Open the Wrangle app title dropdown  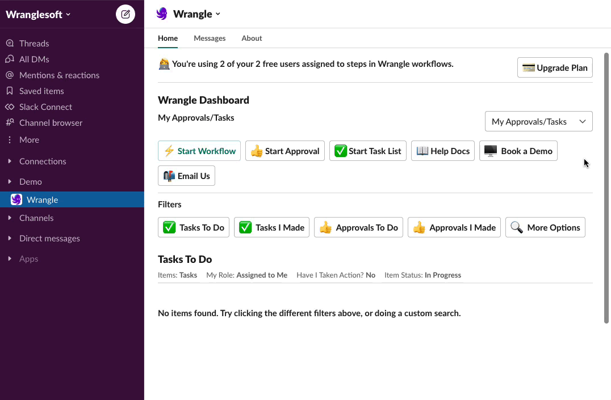[196, 14]
